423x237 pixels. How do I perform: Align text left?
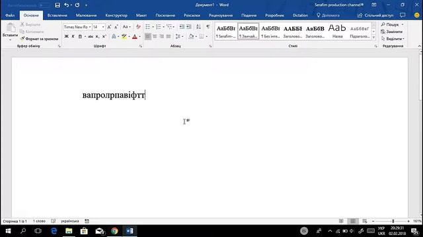pos(148,36)
